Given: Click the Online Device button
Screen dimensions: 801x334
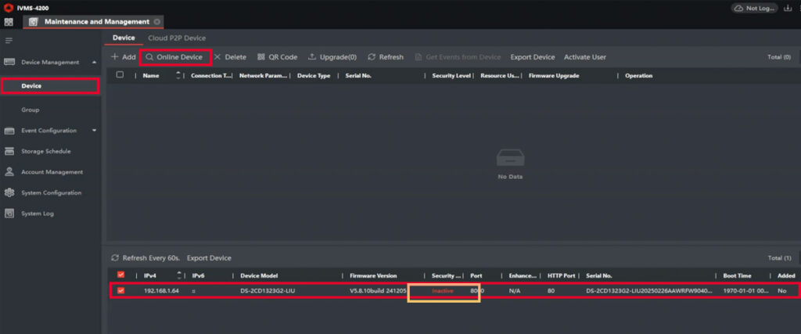Looking at the screenshot, I should tap(174, 57).
